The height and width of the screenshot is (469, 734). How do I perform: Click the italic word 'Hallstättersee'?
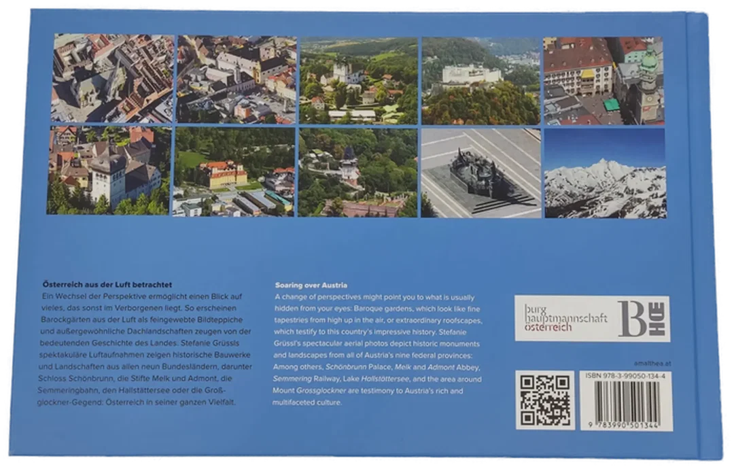385,379
